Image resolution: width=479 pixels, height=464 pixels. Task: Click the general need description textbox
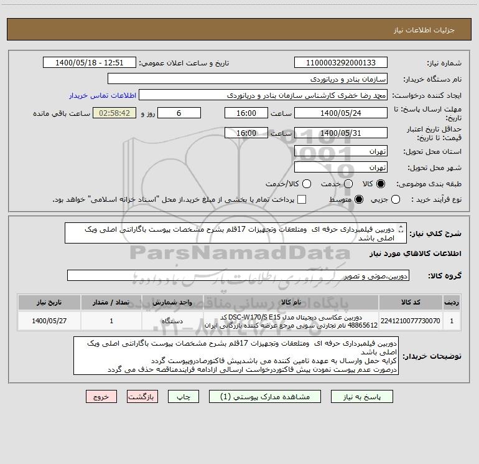pos(236,233)
